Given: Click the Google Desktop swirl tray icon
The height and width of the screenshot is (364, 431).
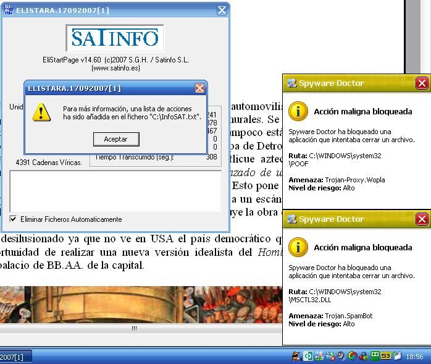Looking at the screenshot, I should coord(353,356).
